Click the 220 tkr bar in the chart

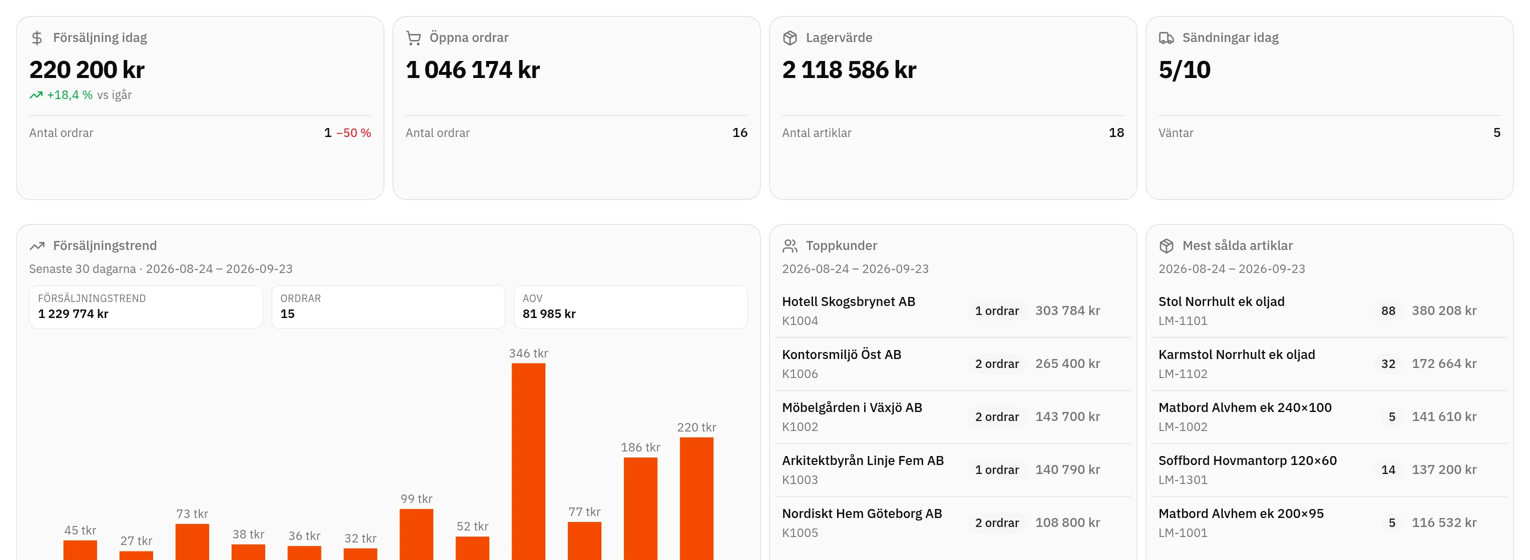pyautogui.click(x=696, y=498)
